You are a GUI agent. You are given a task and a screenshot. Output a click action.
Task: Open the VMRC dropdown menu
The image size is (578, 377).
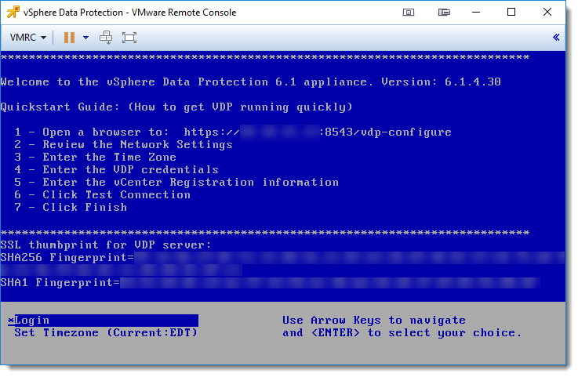28,38
